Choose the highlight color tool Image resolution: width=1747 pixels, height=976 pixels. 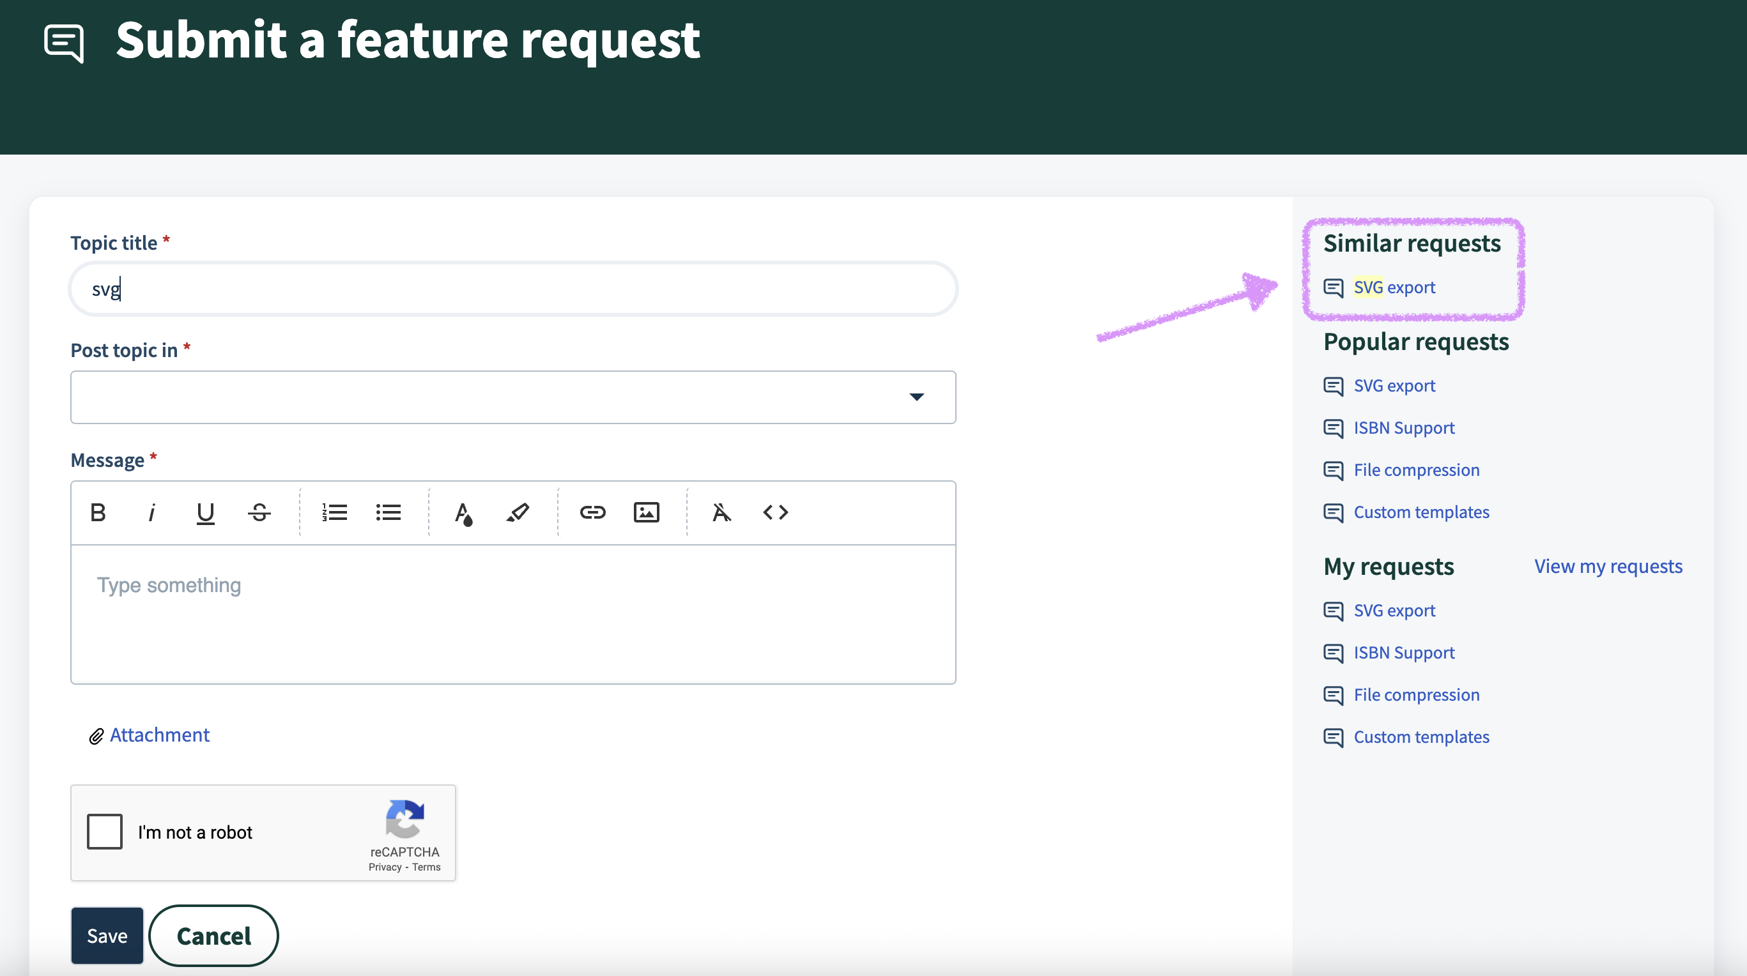click(518, 512)
